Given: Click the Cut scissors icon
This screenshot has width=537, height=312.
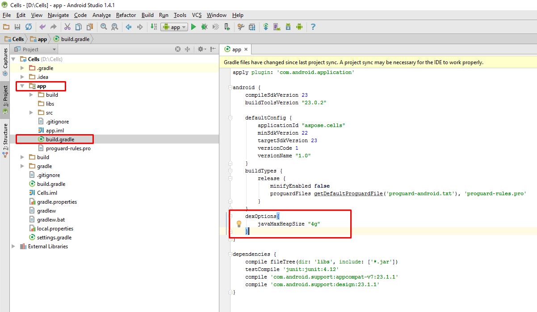Looking at the screenshot, I should [67, 27].
